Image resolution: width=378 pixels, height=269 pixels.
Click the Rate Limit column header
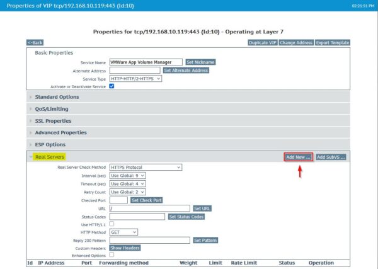pyautogui.click(x=244, y=263)
